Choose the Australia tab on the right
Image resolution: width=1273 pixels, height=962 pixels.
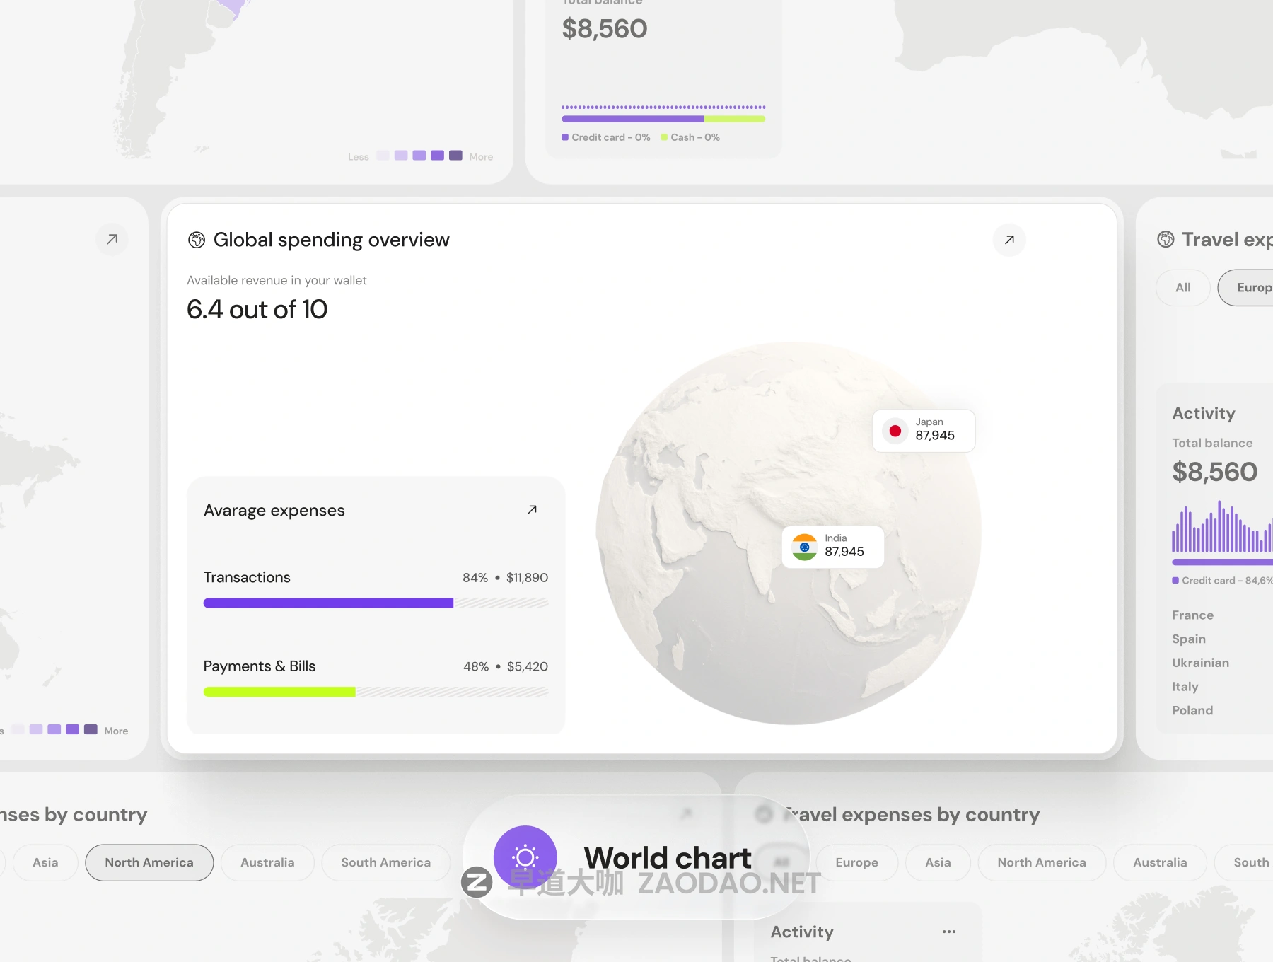pos(1160,862)
